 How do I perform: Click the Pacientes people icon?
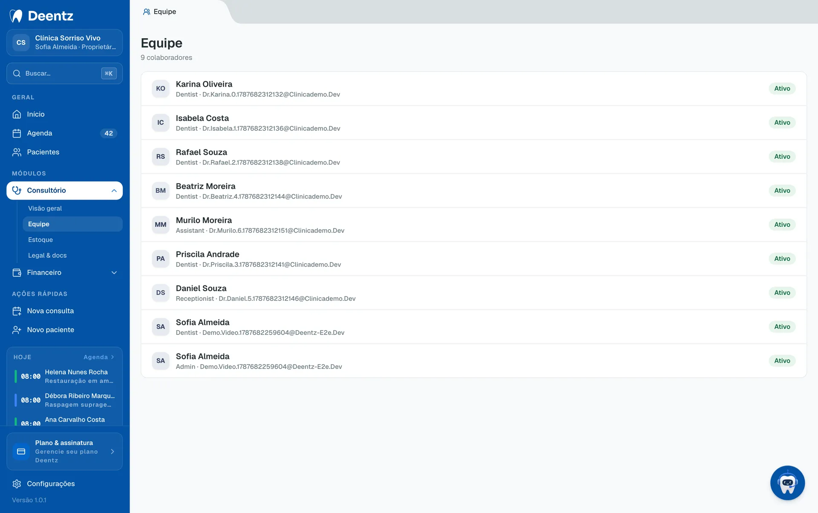point(17,152)
